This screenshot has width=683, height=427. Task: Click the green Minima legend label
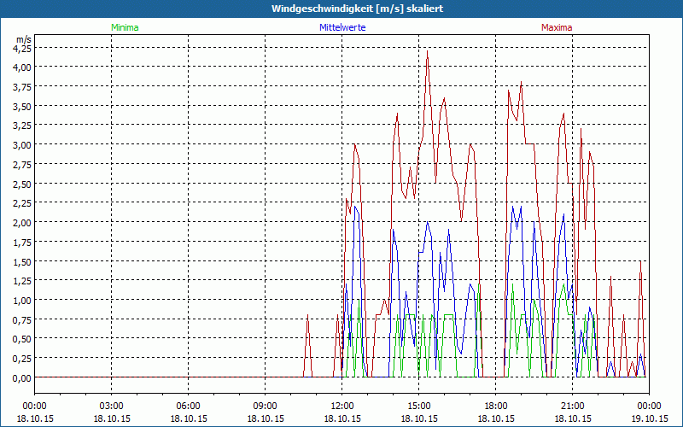tap(125, 27)
